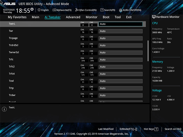183x137 pixels.
Task: Click the Twr CHB value 16
Action: 92,32
